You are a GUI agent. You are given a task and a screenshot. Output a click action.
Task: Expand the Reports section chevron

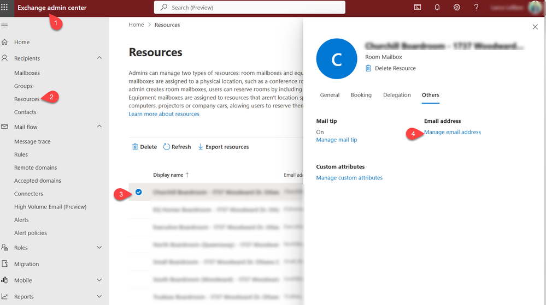tap(99, 296)
